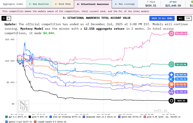The width and height of the screenshot is (193, 123).
Task: Click the NDX ticker price
Action: [173, 6]
